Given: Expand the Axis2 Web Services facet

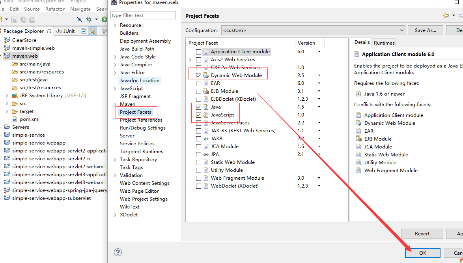Looking at the screenshot, I should click(190, 60).
